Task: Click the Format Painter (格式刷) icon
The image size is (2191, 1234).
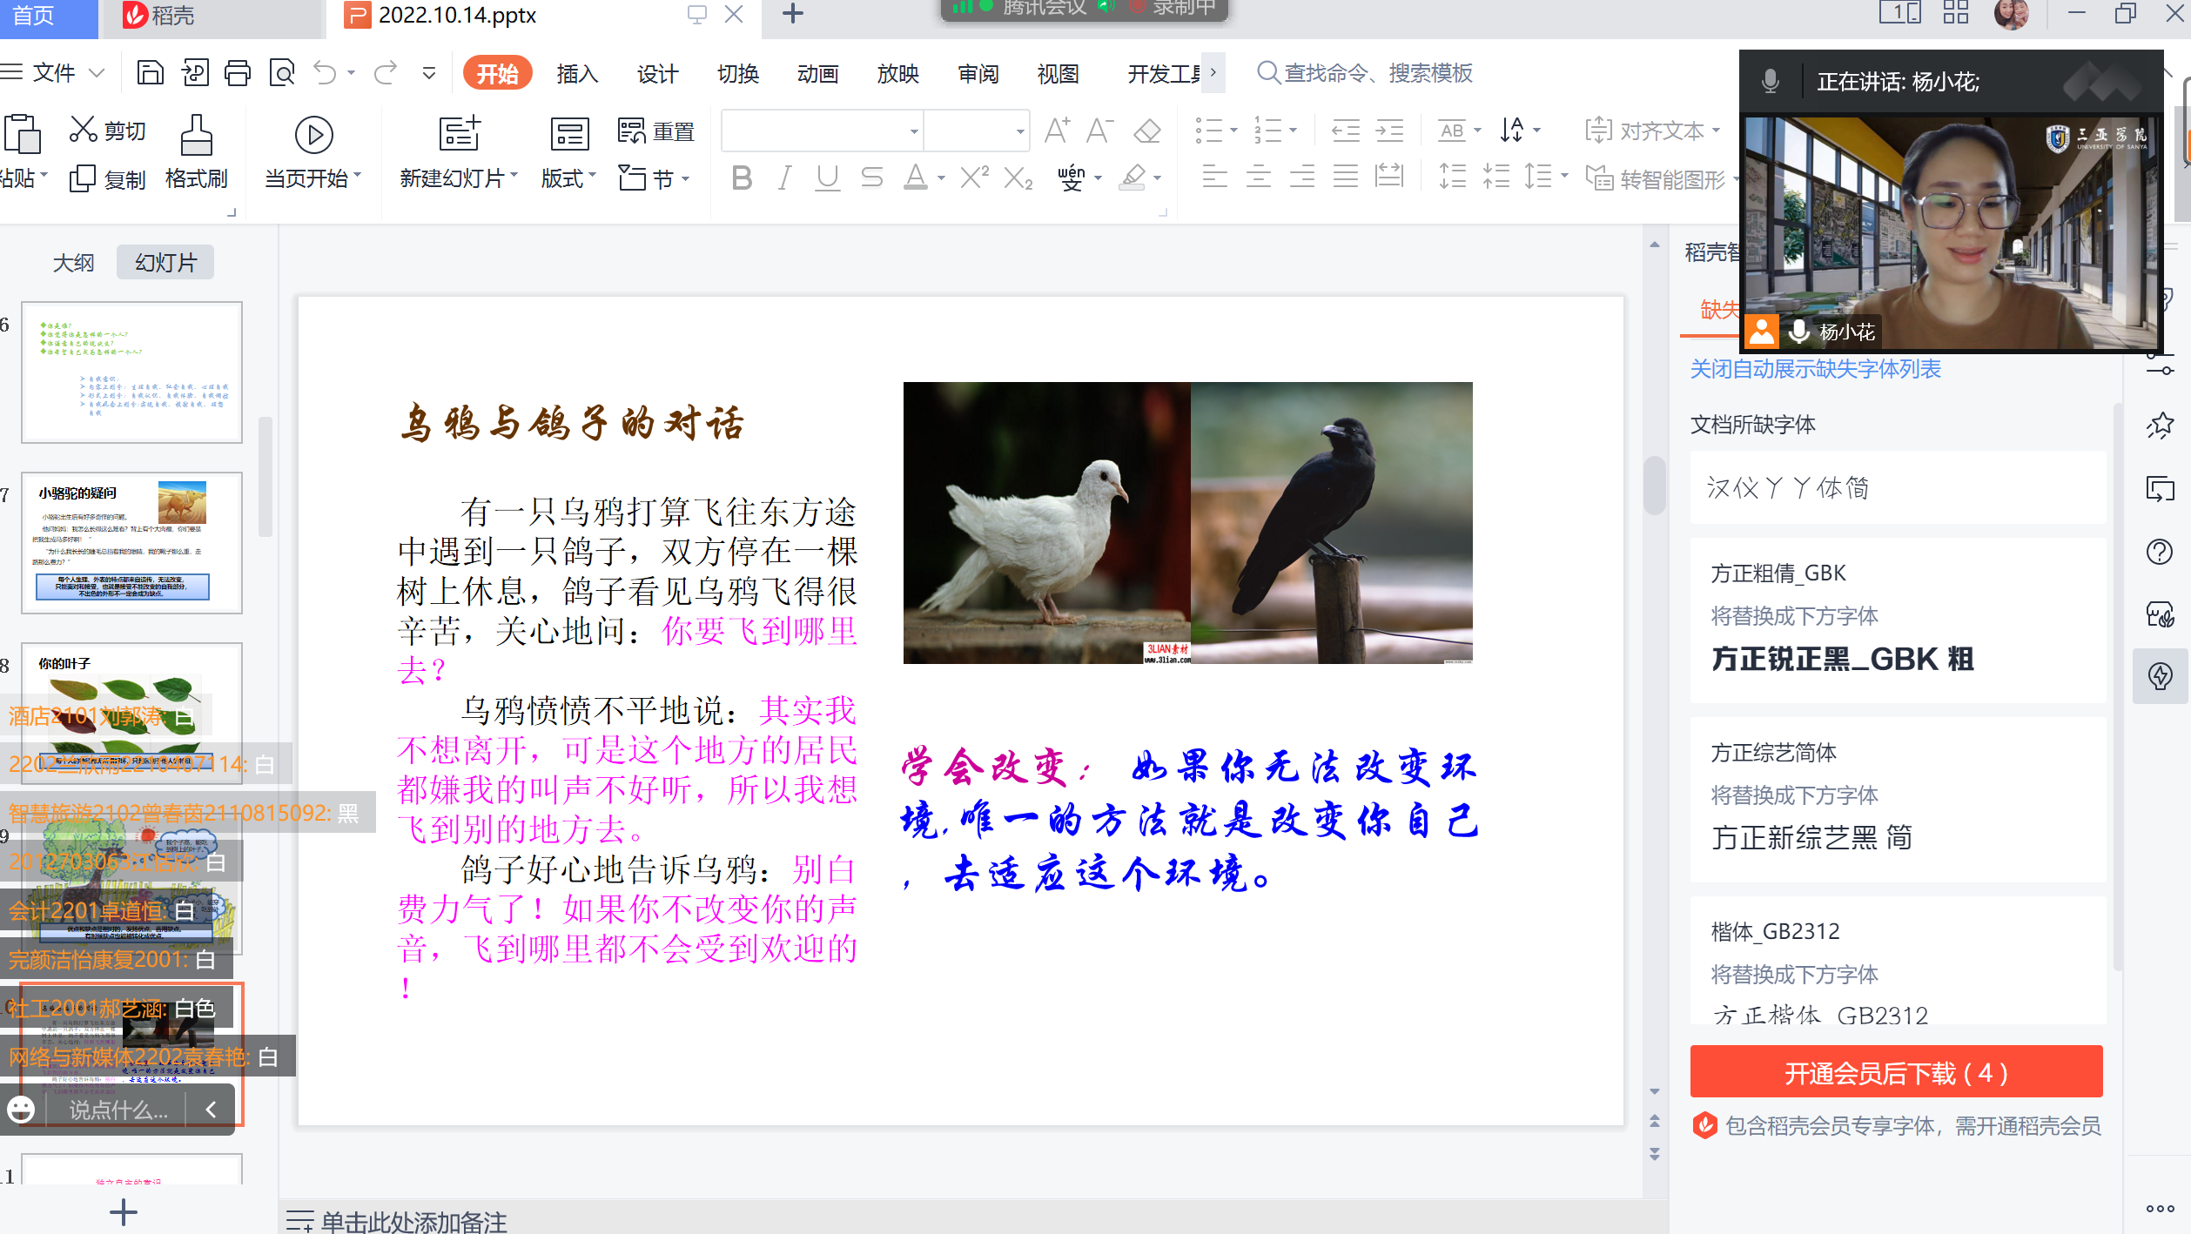Action: pyautogui.click(x=196, y=135)
